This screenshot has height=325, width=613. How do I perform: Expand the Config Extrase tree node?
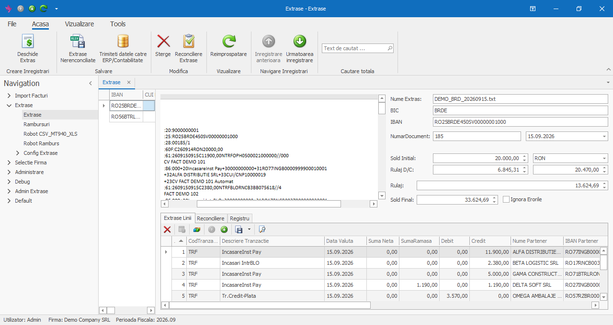(18, 153)
